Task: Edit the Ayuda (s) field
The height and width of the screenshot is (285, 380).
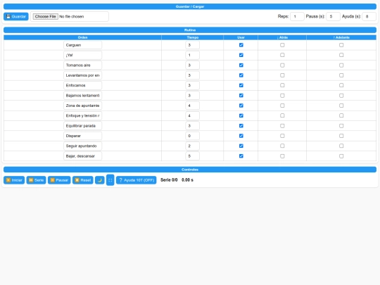Action: (x=369, y=16)
